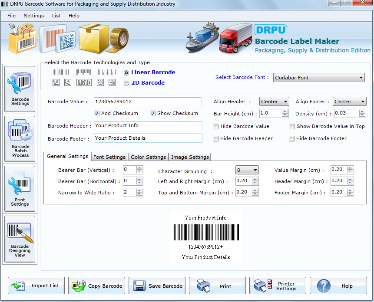The image size is (374, 302).
Task: Open Barcode Settings in the sidebar
Action: (20, 89)
